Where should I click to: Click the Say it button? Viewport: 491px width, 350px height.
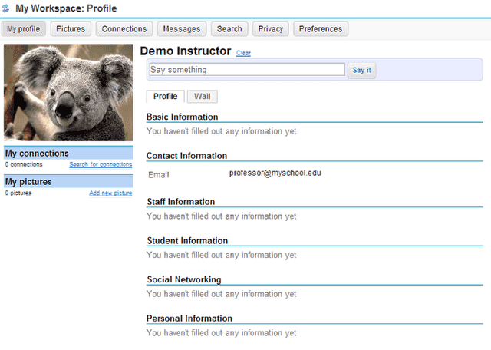click(x=361, y=70)
